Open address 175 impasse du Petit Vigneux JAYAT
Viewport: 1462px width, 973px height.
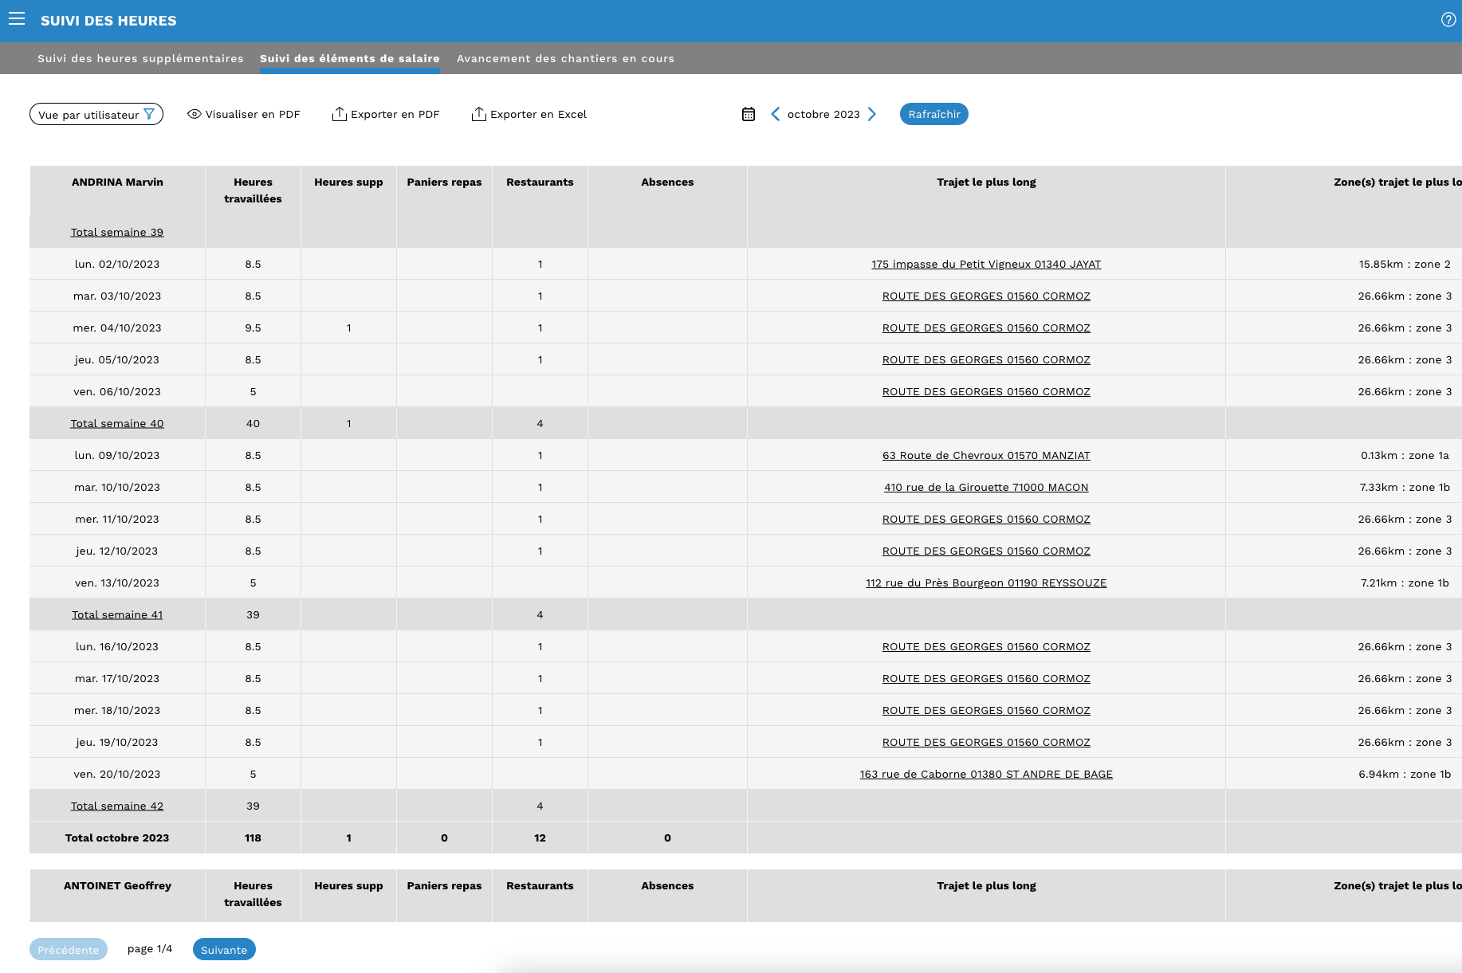click(986, 264)
